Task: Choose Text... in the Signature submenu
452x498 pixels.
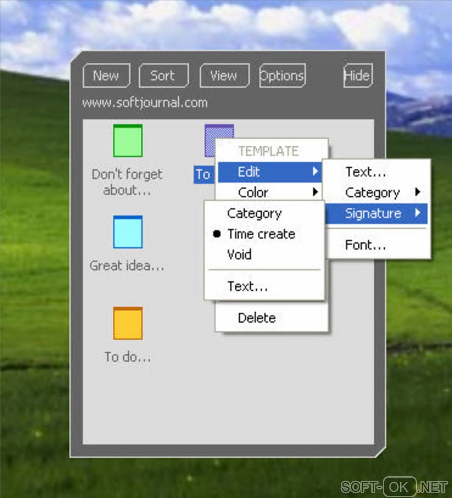Action: pyautogui.click(x=264, y=286)
